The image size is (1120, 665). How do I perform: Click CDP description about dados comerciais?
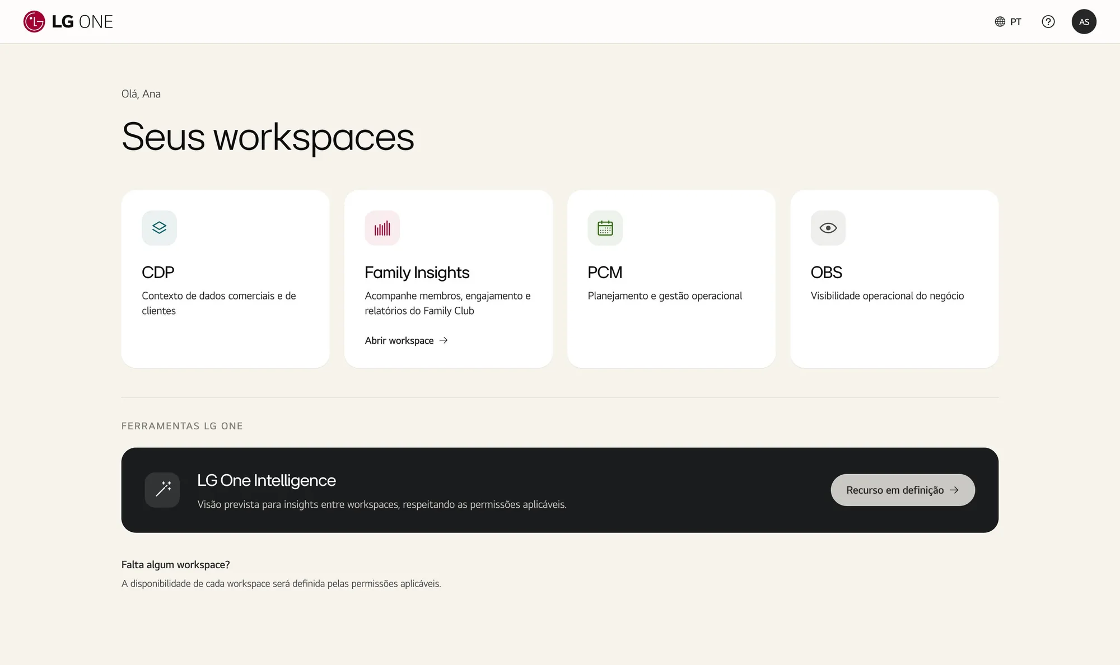[x=219, y=303]
